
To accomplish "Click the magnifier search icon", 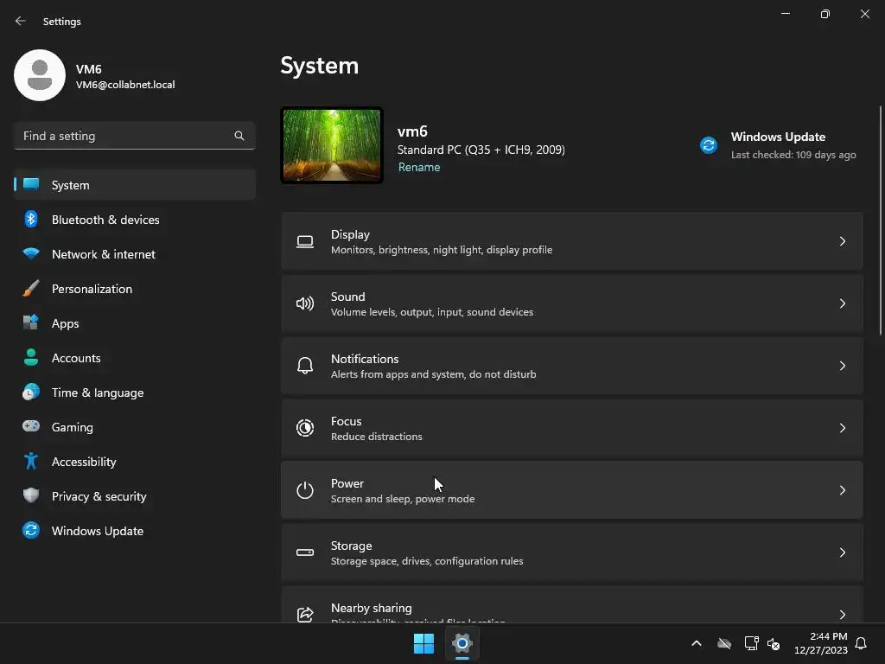I will coord(239,136).
